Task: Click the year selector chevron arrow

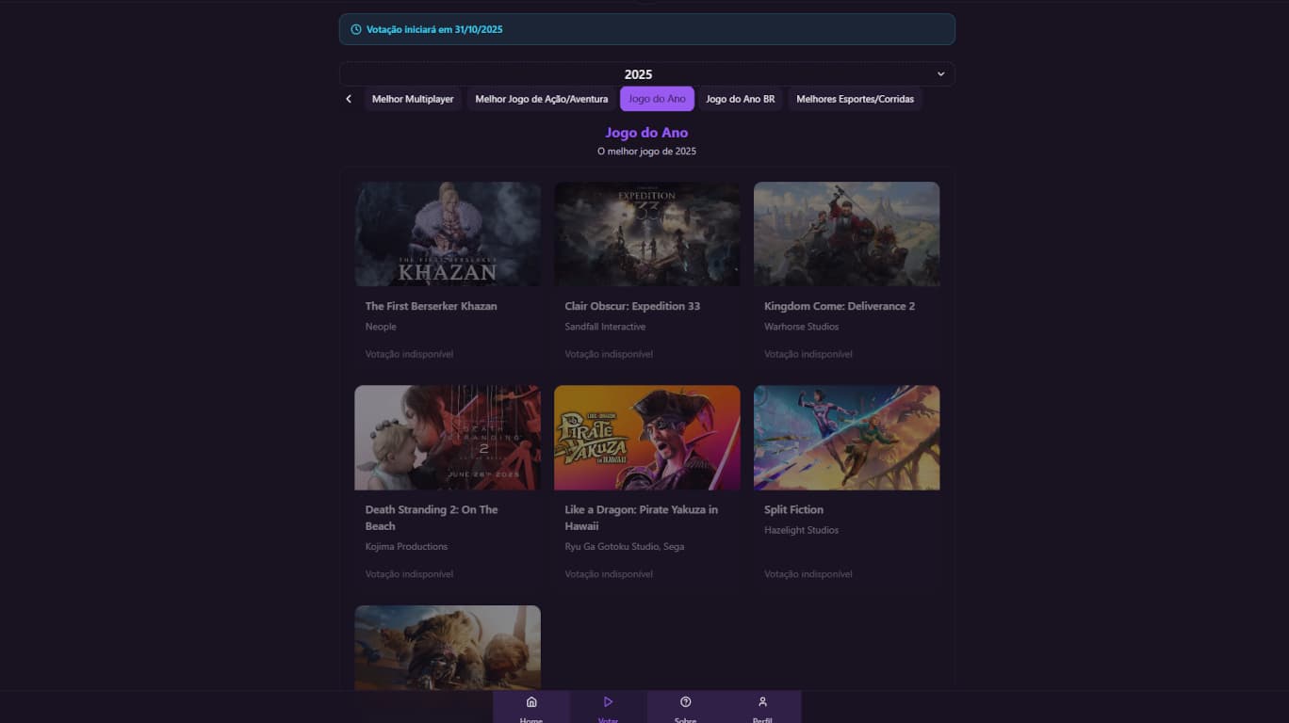Action: coord(940,74)
